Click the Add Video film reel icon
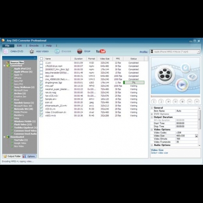 click(32, 51)
